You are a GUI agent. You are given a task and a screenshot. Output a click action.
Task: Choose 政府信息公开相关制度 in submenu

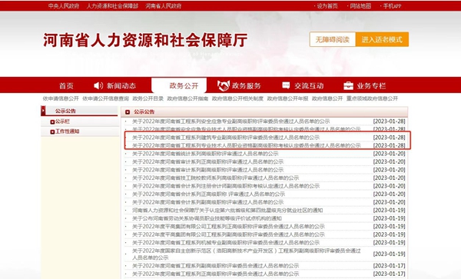(x=237, y=98)
